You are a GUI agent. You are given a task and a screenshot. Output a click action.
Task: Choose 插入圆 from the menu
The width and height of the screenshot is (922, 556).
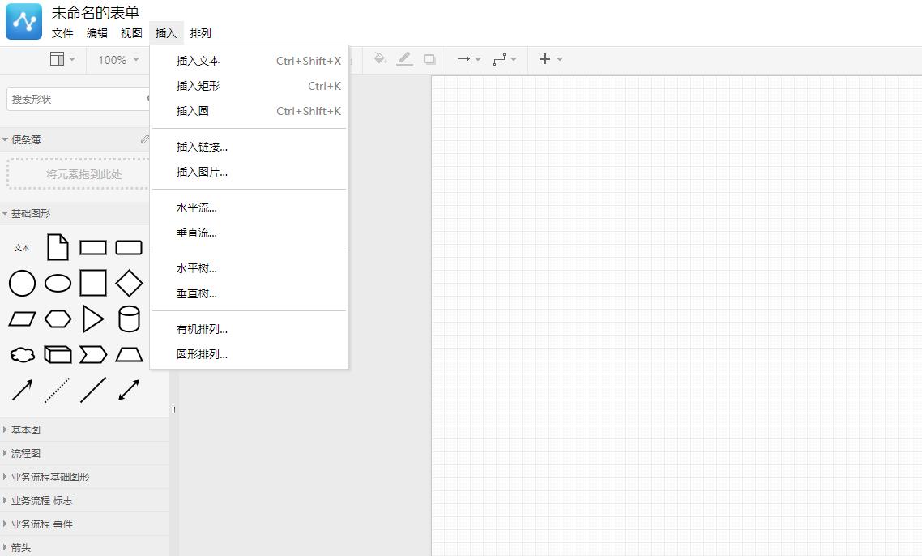point(250,111)
